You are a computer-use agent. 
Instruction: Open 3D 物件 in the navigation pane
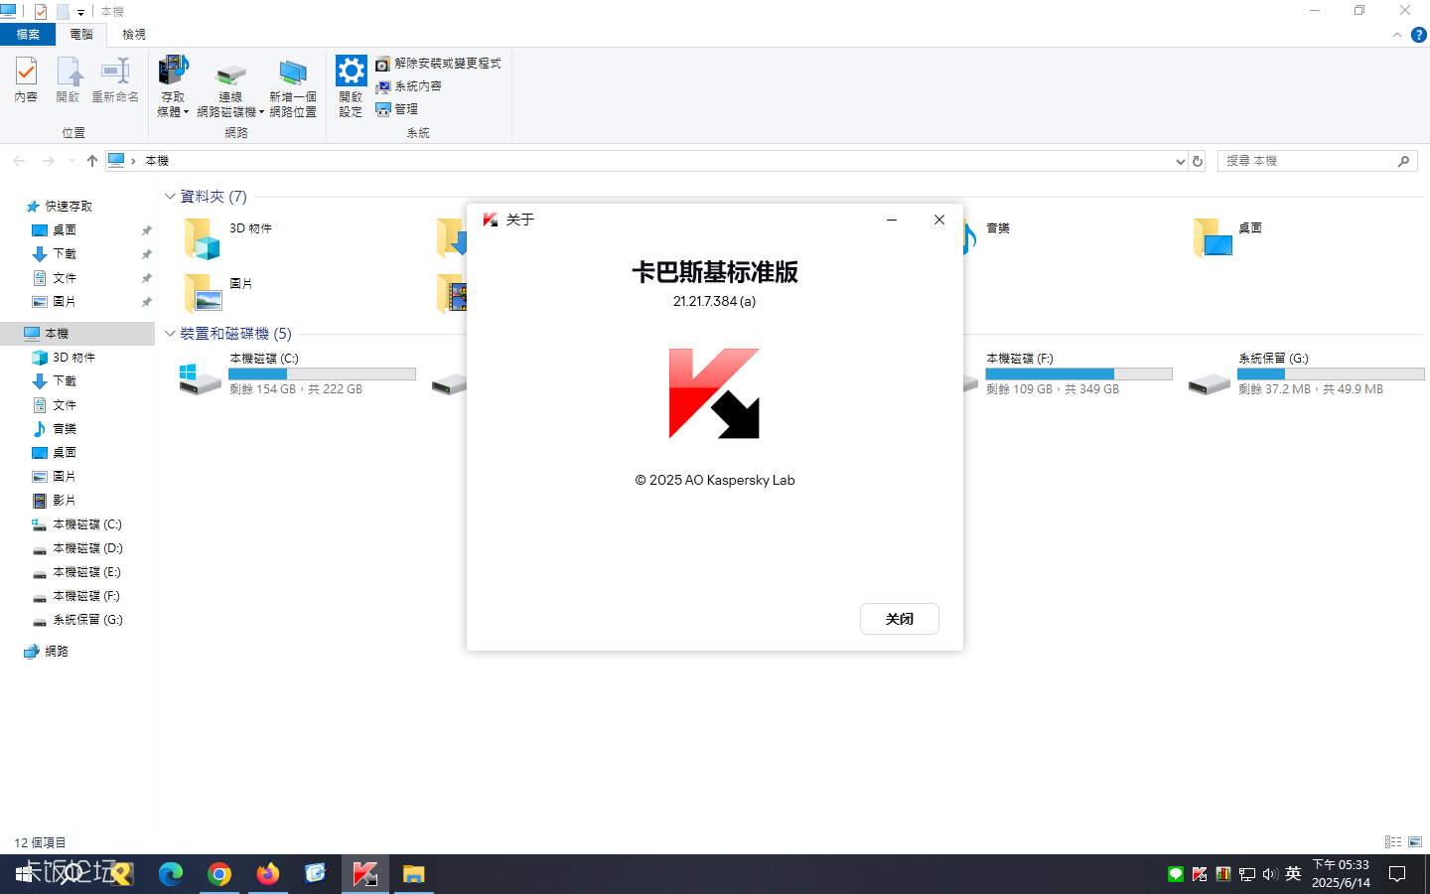tap(64, 358)
